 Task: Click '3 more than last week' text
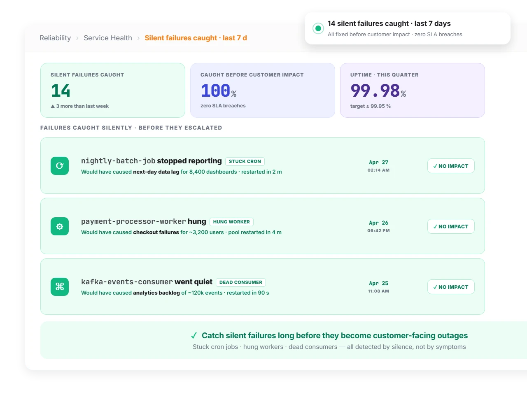82,106
